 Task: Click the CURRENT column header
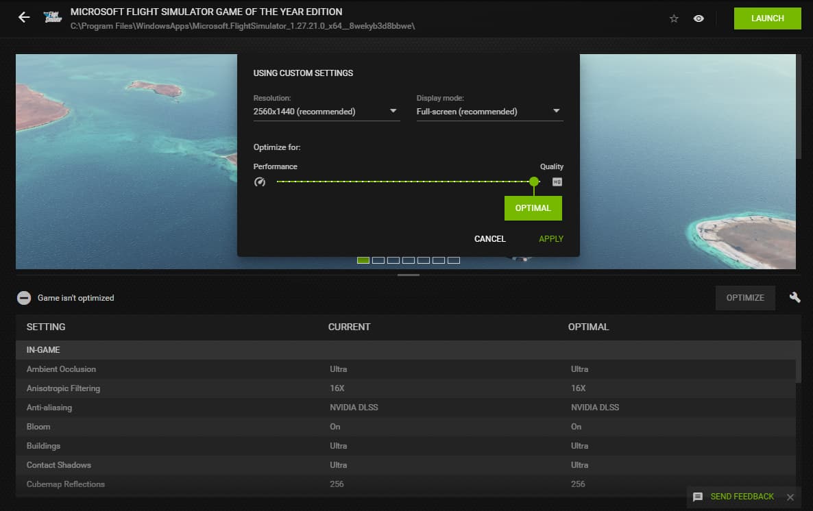(349, 327)
